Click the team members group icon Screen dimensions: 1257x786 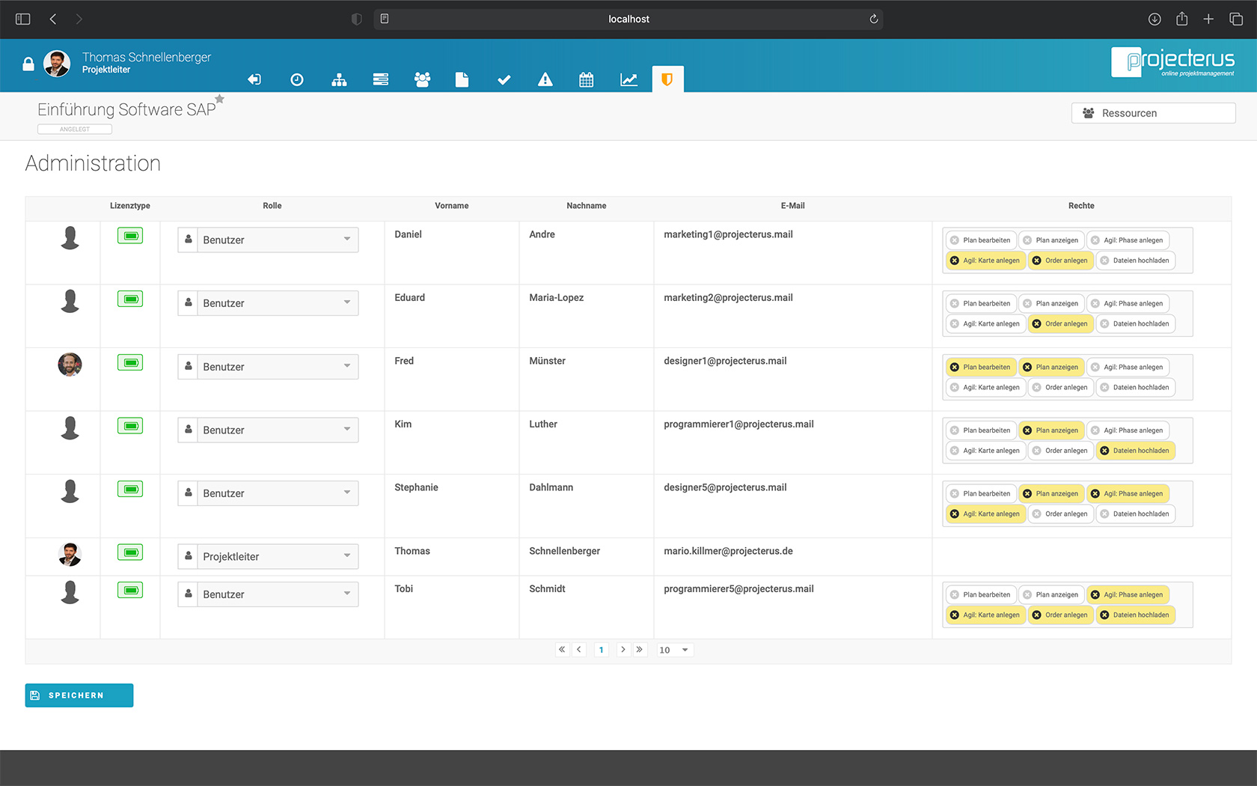422,79
